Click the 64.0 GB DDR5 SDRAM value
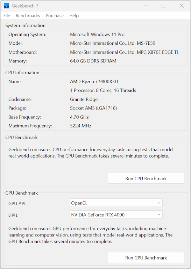 [93, 61]
